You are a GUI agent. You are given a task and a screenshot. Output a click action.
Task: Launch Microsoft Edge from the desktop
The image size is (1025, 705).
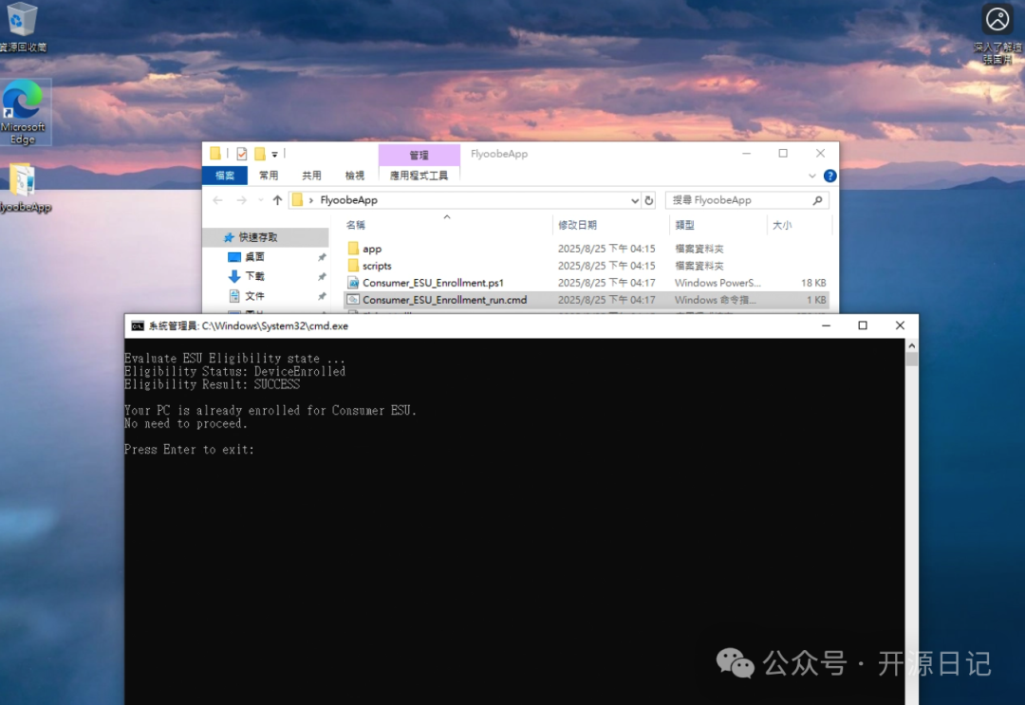coord(23,102)
